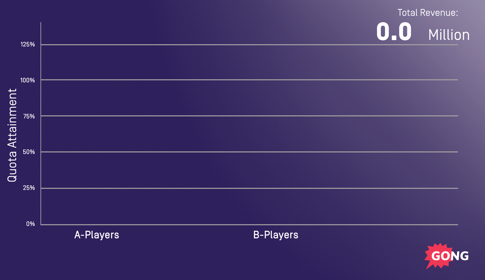The height and width of the screenshot is (280, 485).
Task: Click the 25% axis label
Action: (x=29, y=188)
